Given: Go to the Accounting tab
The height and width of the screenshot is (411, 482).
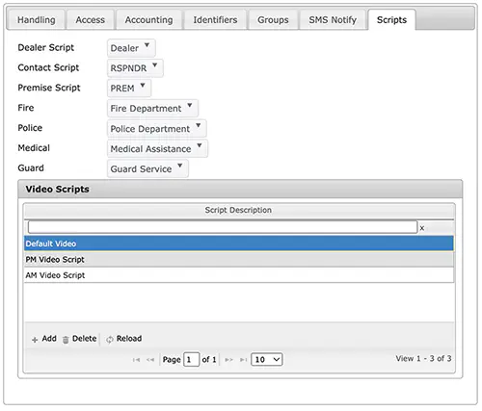Looking at the screenshot, I should point(148,20).
